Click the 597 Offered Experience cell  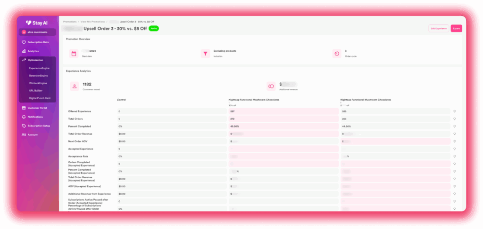283,111
